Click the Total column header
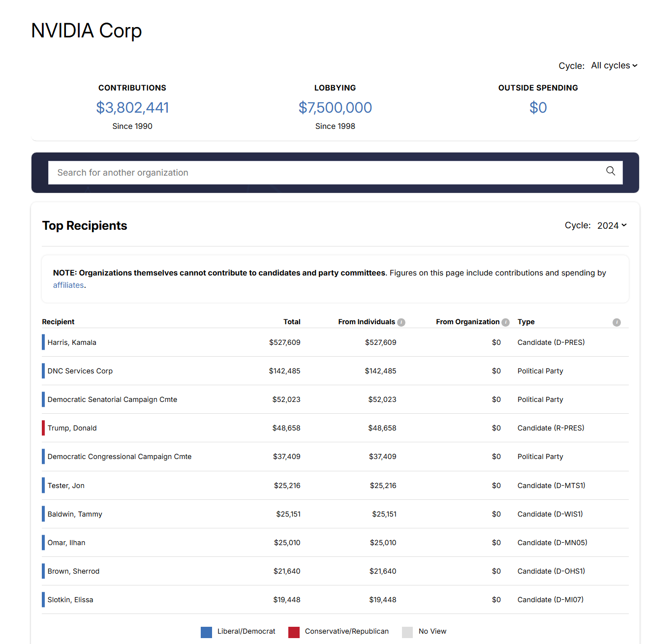Viewport: 646px width, 644px height. pos(292,322)
